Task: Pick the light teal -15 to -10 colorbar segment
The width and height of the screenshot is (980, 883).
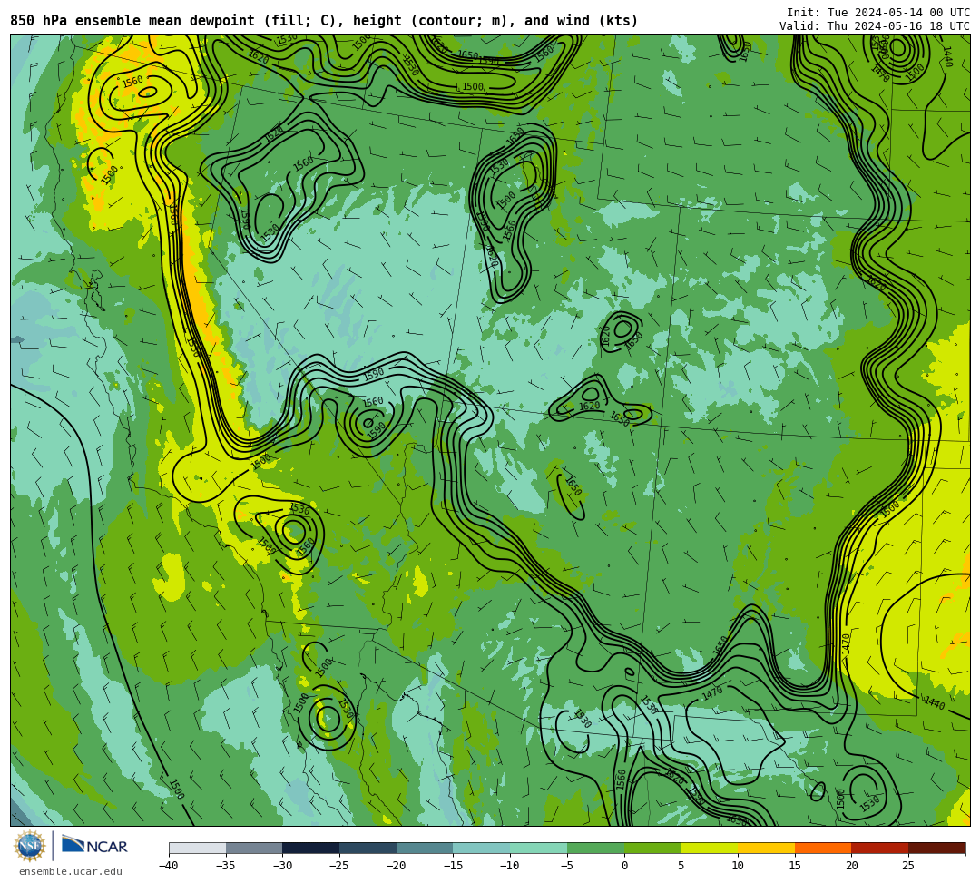Action: pyautogui.click(x=481, y=848)
